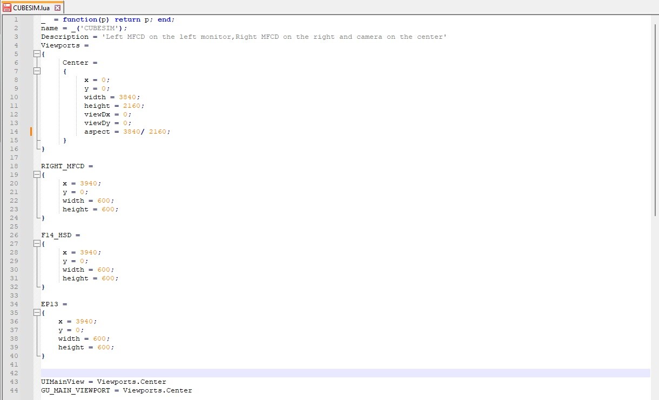
Task: Collapse the F14_HSD block fold marker on line 27
Action: pyautogui.click(x=37, y=244)
